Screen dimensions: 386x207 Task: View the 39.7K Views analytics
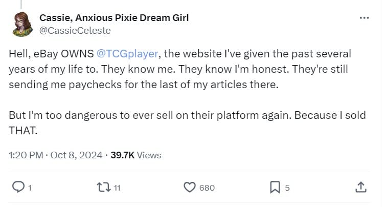point(137,155)
